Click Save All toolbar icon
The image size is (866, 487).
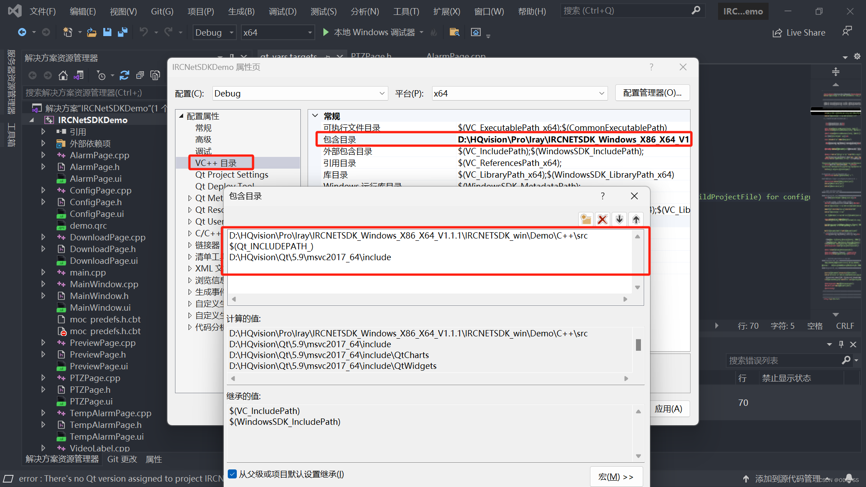click(x=122, y=32)
